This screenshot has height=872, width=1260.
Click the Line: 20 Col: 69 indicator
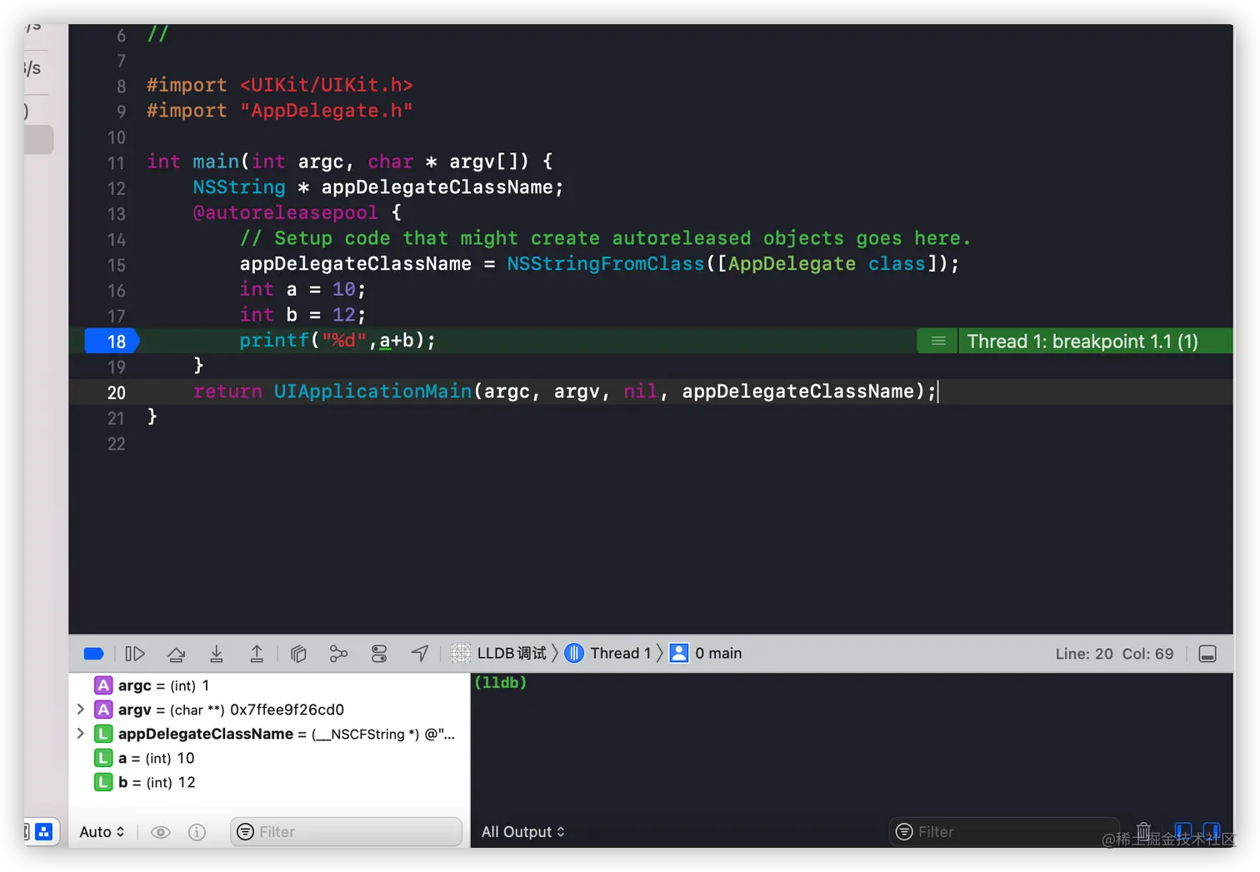click(1114, 654)
